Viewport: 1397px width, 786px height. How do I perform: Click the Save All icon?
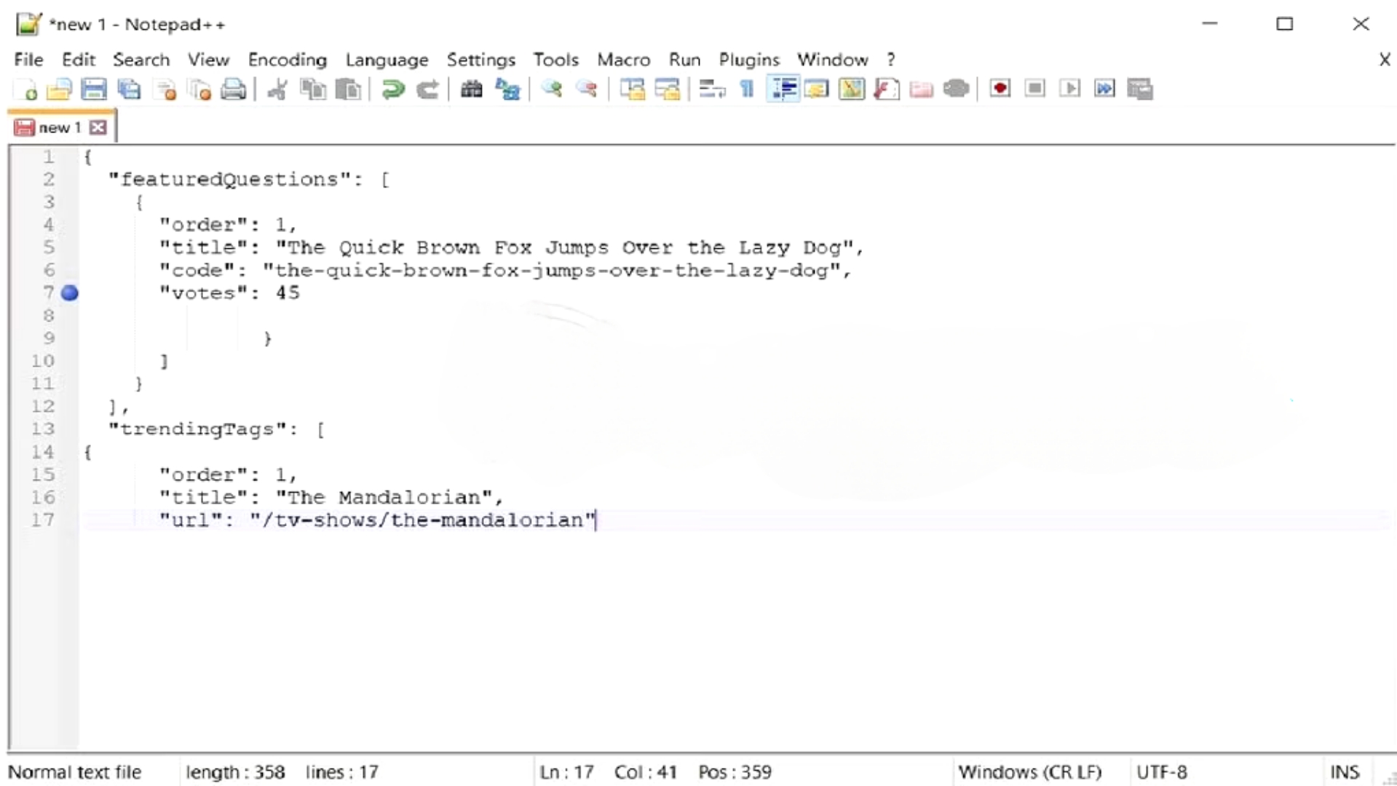130,89
